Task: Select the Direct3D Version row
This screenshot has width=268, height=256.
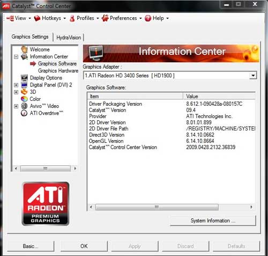Action: point(171,135)
